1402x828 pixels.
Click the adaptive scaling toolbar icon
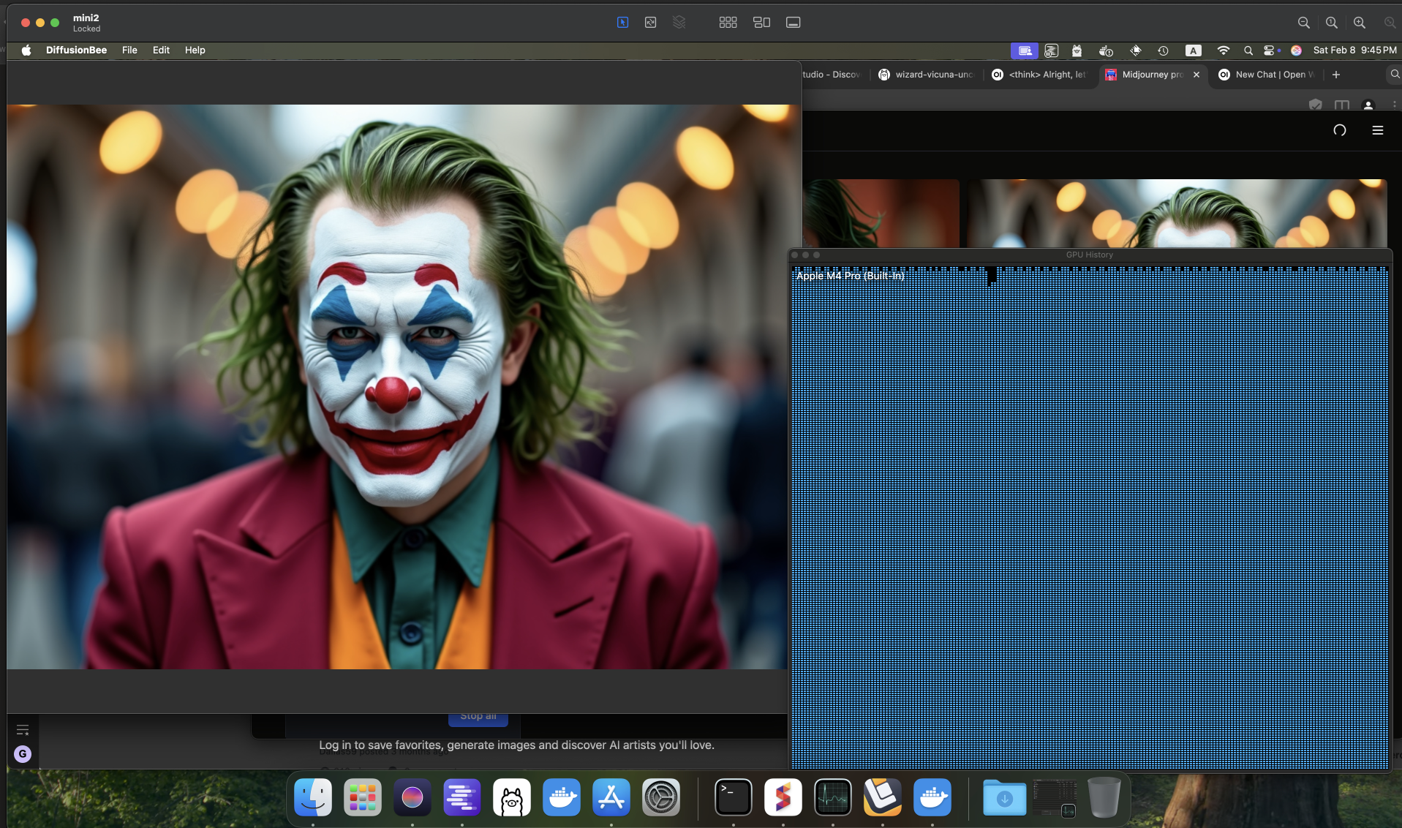650,23
